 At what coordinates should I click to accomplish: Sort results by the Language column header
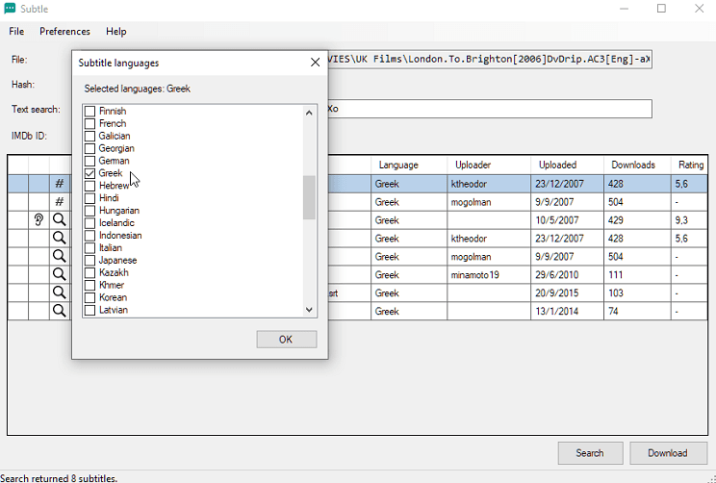409,165
